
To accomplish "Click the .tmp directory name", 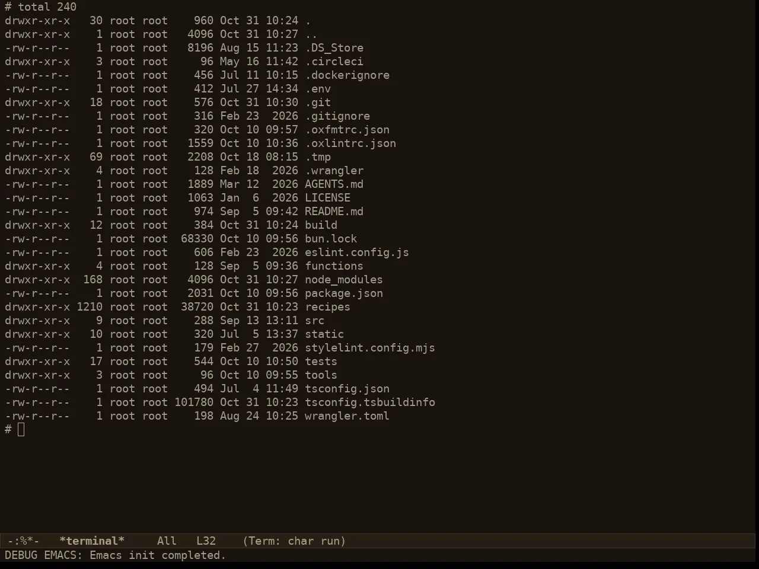I will coord(318,157).
